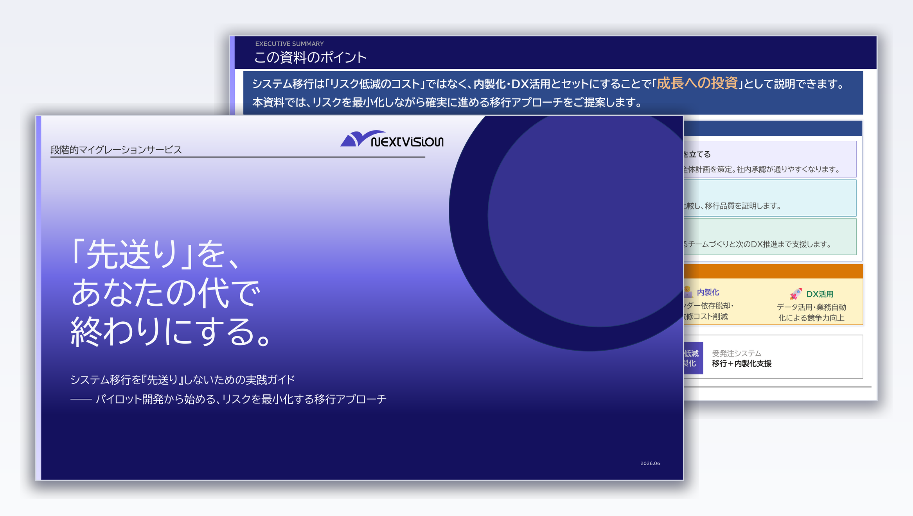Click the 内製化 label in the yellow box
913x516 pixels.
click(x=708, y=292)
